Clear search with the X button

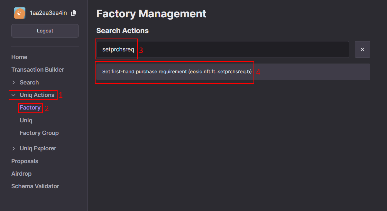coord(362,49)
